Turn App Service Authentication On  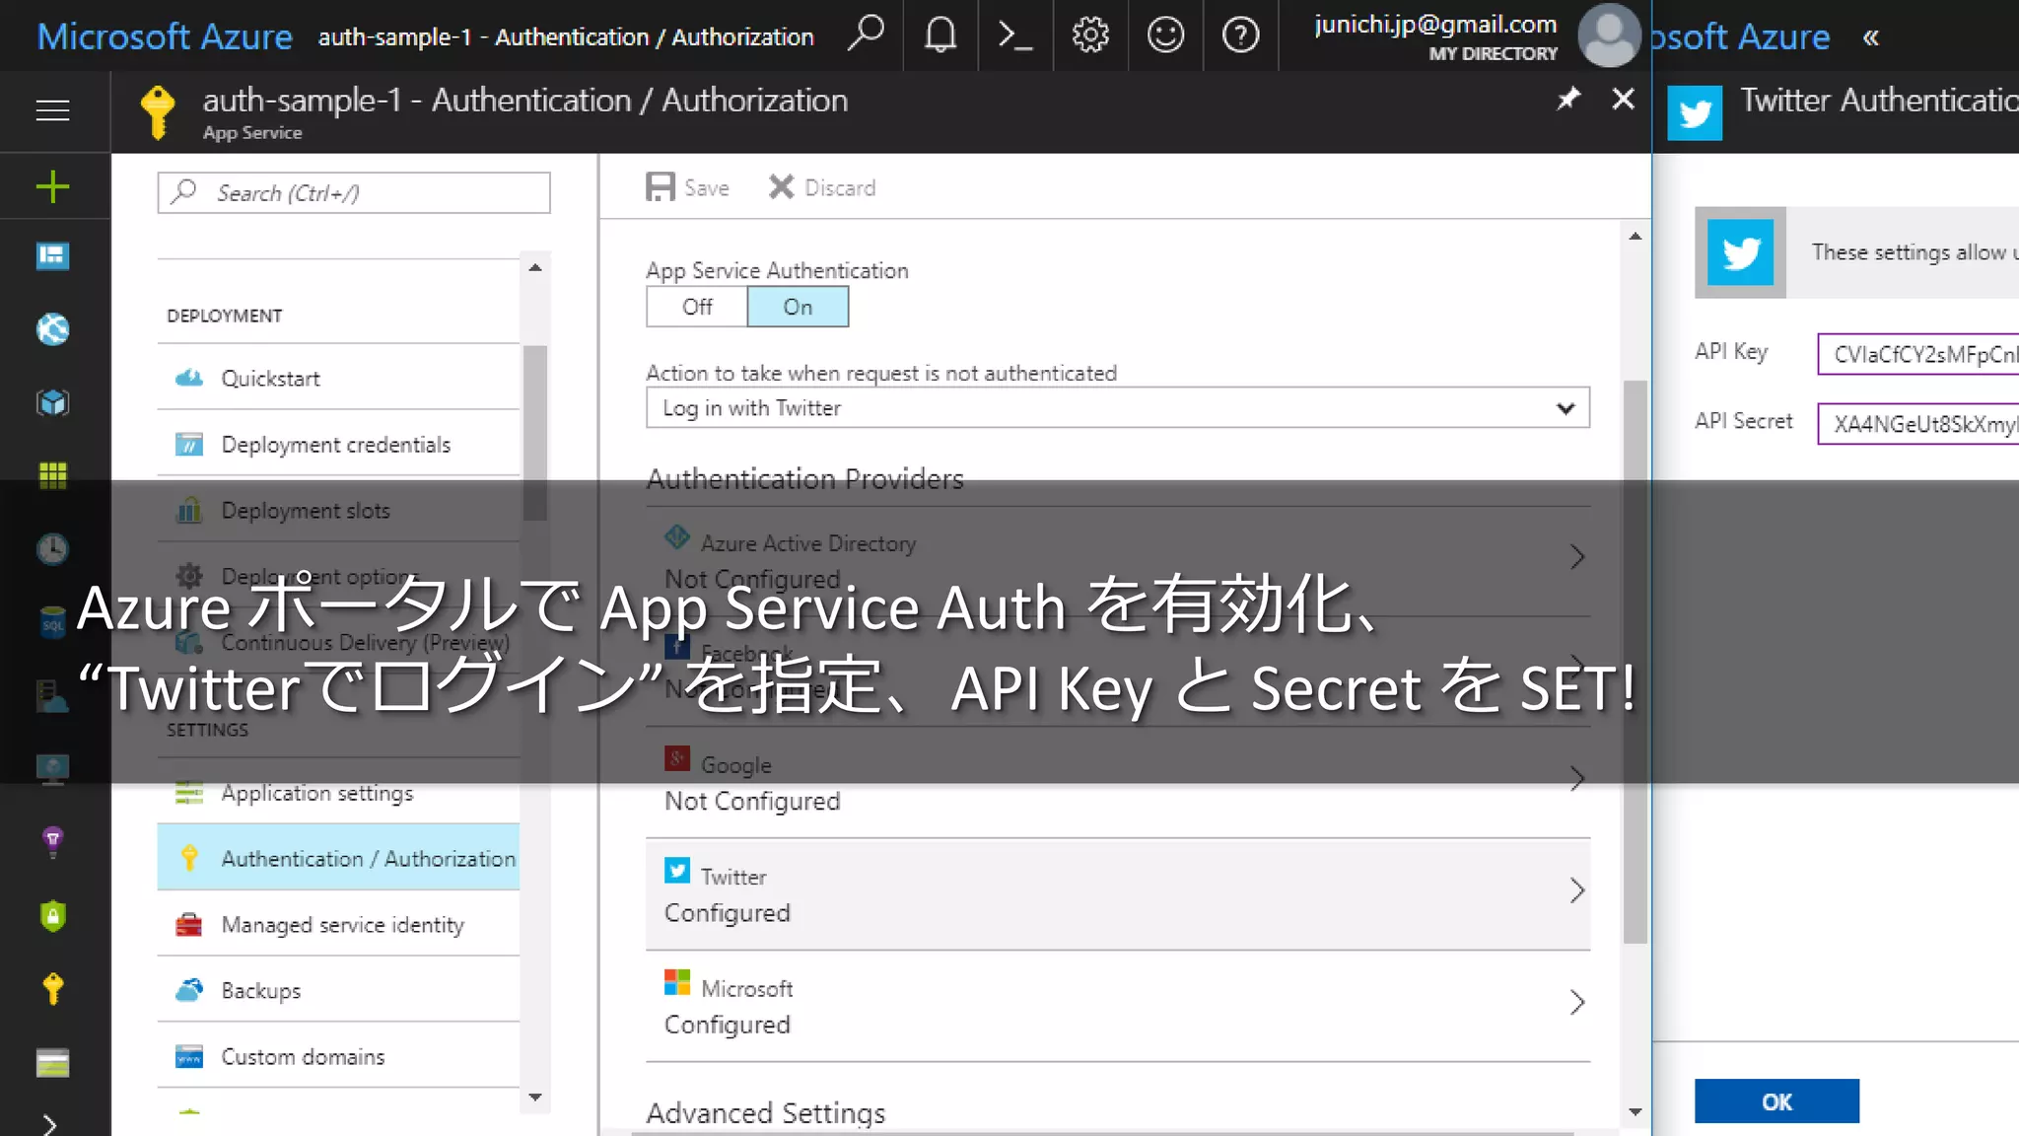798,307
